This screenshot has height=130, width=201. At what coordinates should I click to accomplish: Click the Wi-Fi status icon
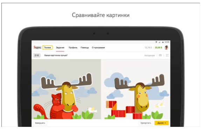156,42
